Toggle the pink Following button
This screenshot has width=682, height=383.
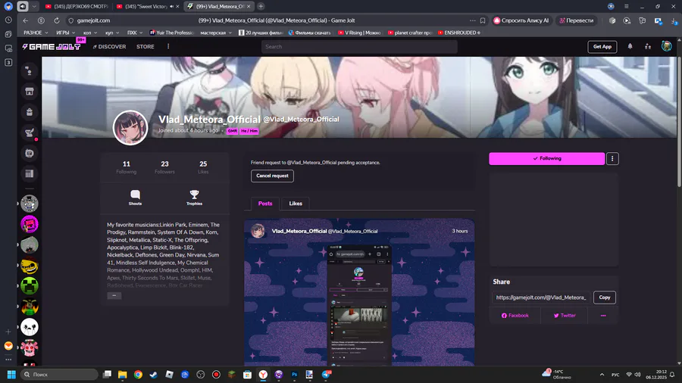546,158
